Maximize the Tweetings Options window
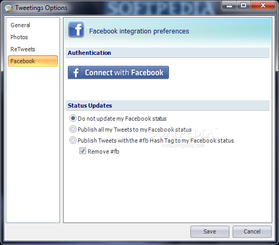The height and width of the screenshot is (245, 279). 244,6
